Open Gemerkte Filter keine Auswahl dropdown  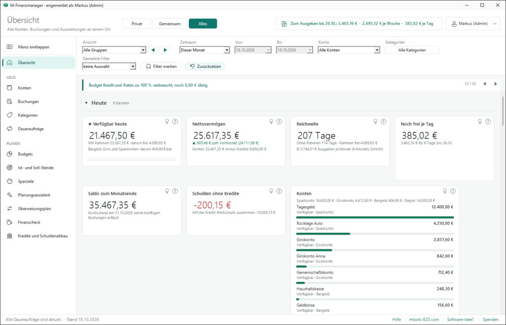(x=109, y=66)
